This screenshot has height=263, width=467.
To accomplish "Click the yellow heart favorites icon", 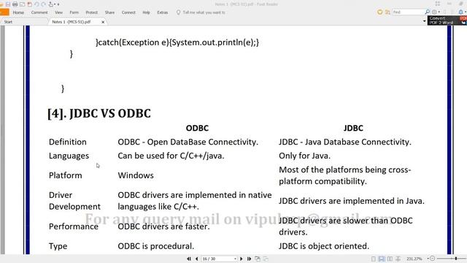I will [x=379, y=12].
